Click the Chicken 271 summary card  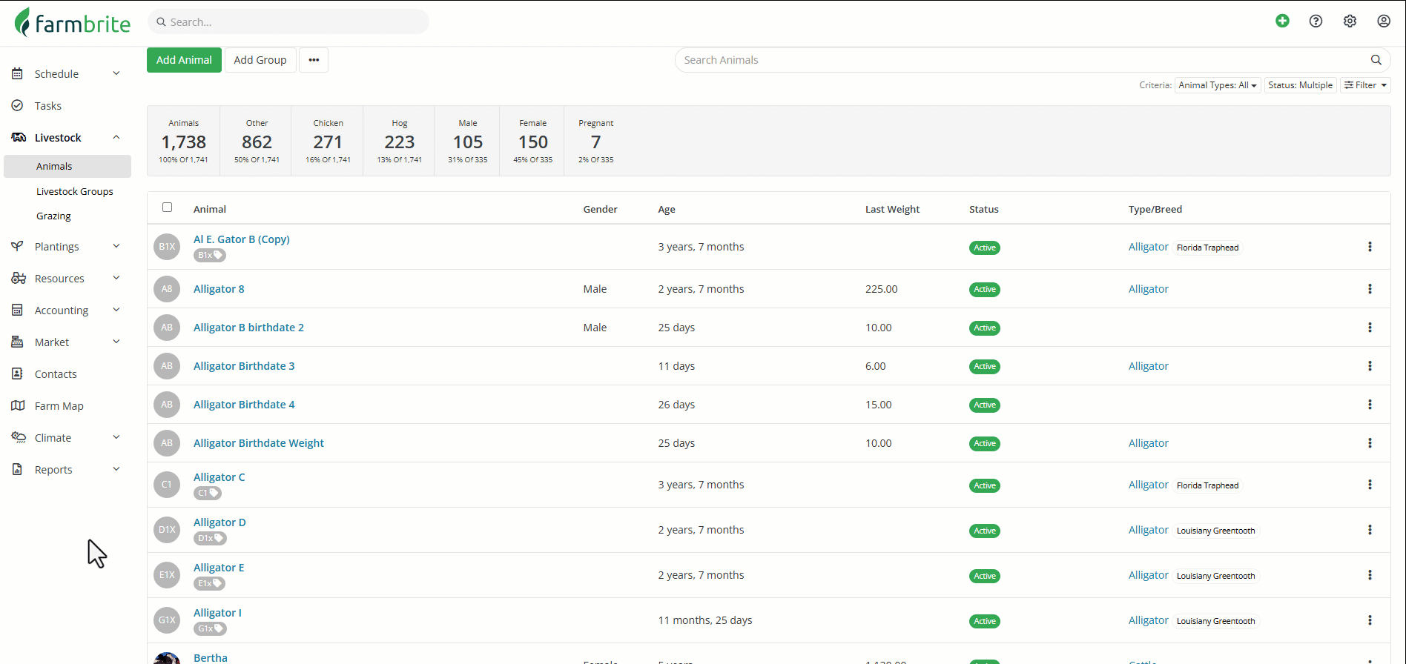tap(328, 141)
